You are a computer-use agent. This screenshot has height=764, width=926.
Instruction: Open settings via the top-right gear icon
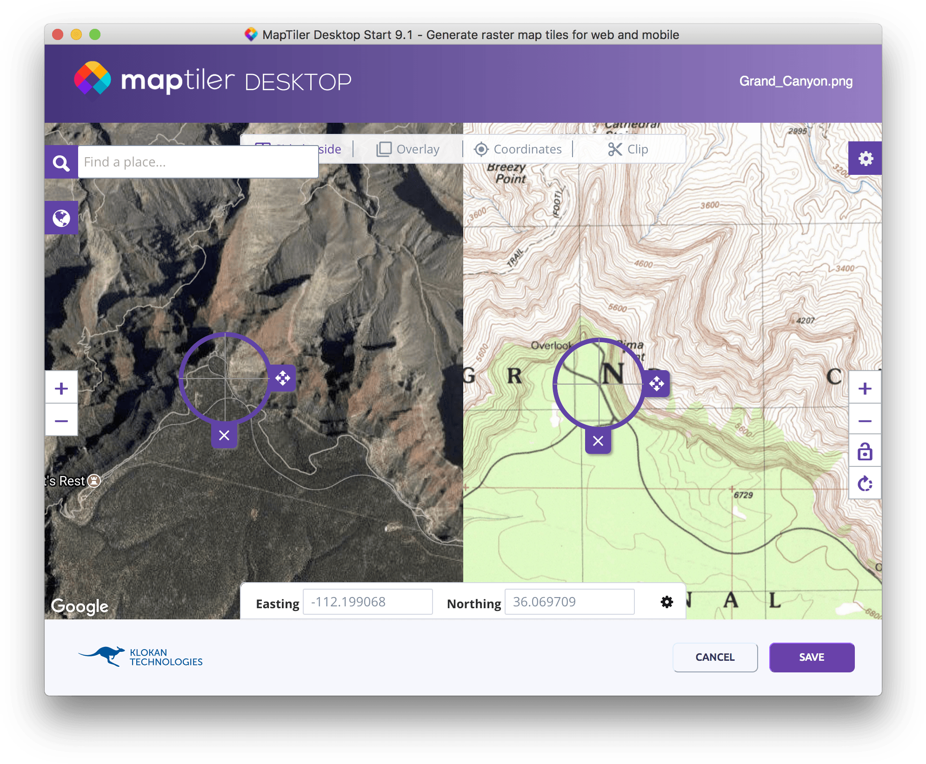tap(865, 158)
